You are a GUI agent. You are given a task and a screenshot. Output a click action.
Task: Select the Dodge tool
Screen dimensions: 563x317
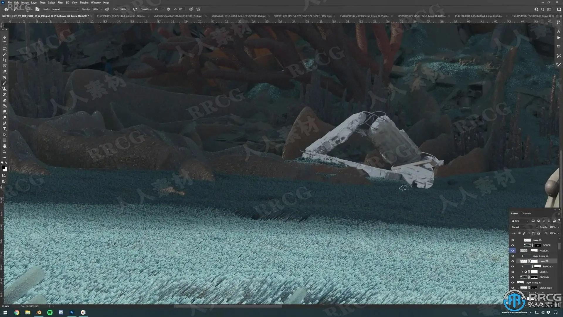(x=4, y=117)
